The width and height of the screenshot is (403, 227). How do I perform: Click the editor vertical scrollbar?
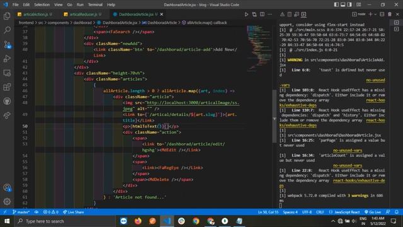(x=275, y=116)
